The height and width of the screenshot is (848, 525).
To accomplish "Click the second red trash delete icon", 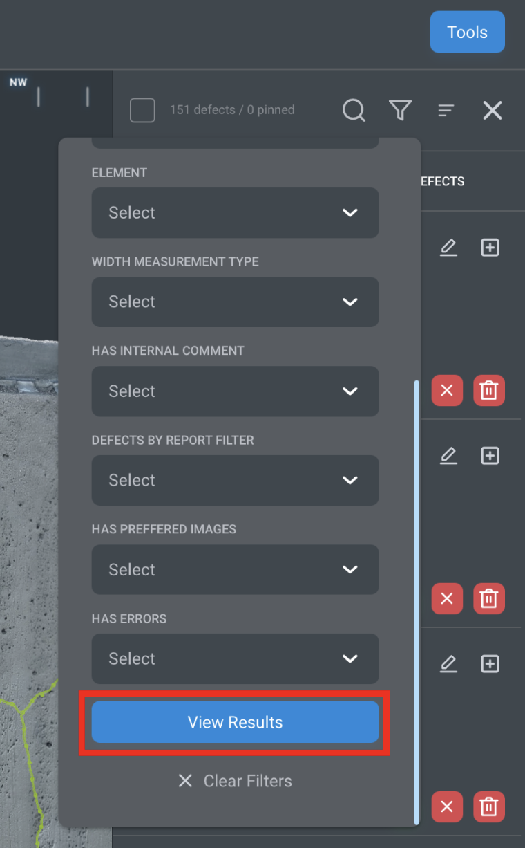I will pos(488,598).
